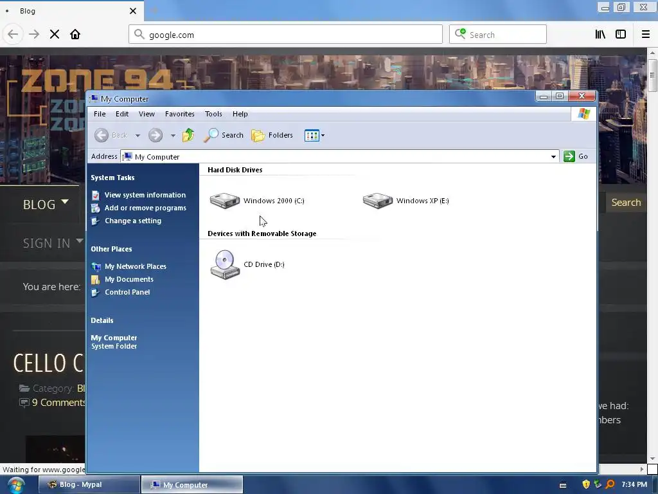This screenshot has width=658, height=494.
Task: Click View system information link
Action: pos(145,195)
